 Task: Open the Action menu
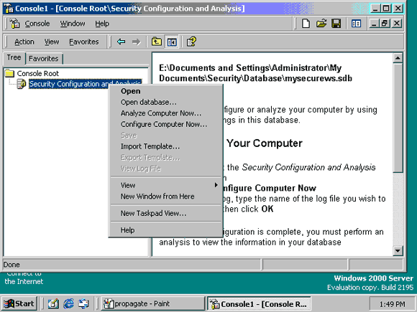click(24, 42)
